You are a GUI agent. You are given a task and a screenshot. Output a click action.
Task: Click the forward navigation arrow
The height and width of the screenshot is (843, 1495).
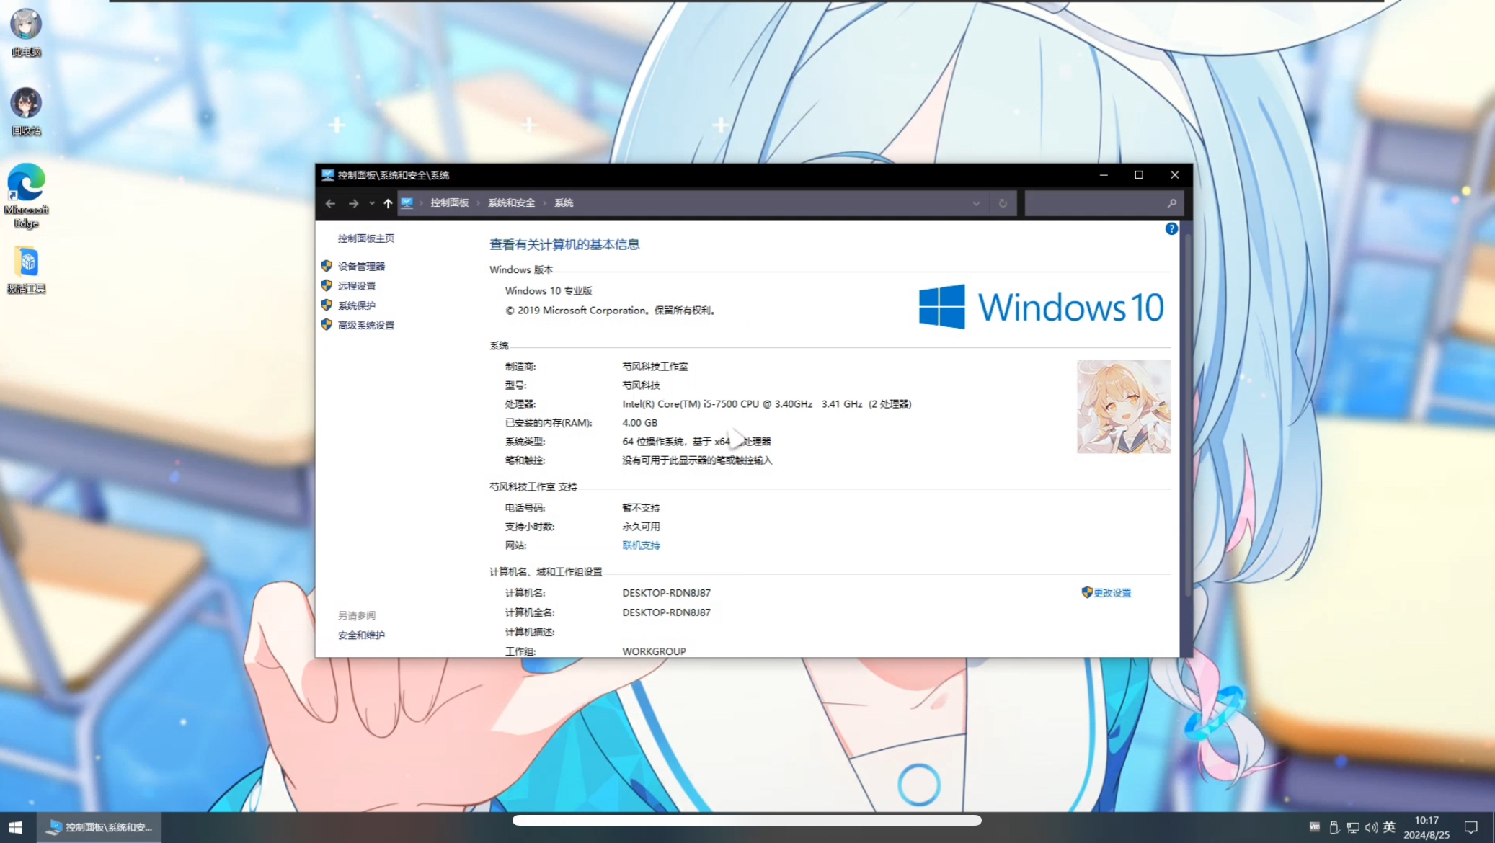tap(353, 203)
